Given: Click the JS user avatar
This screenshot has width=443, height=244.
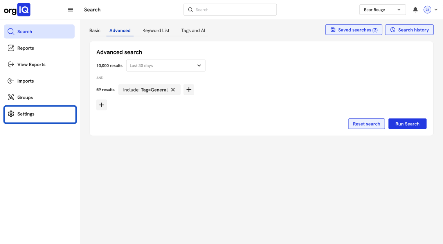Looking at the screenshot, I should 427,10.
